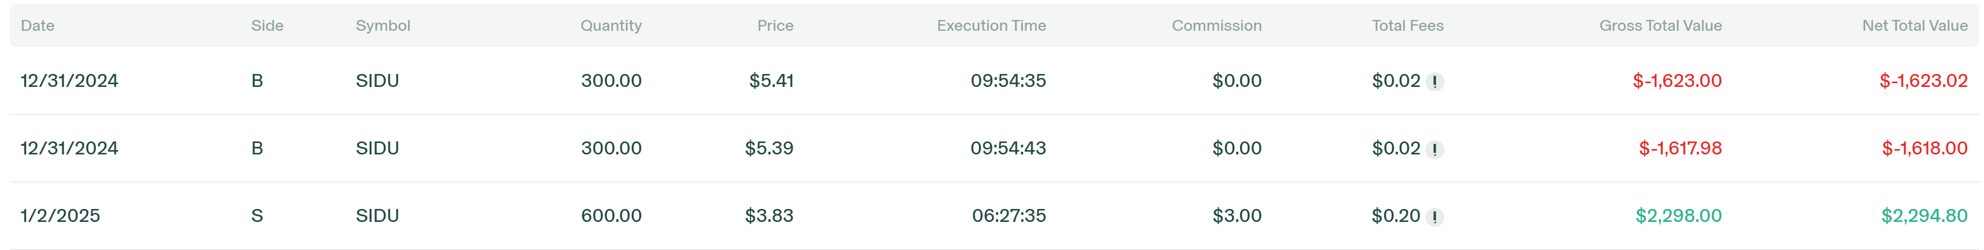Sort by Gross Total Value header
Image resolution: width=1984 pixels, height=250 pixels.
click(1660, 25)
